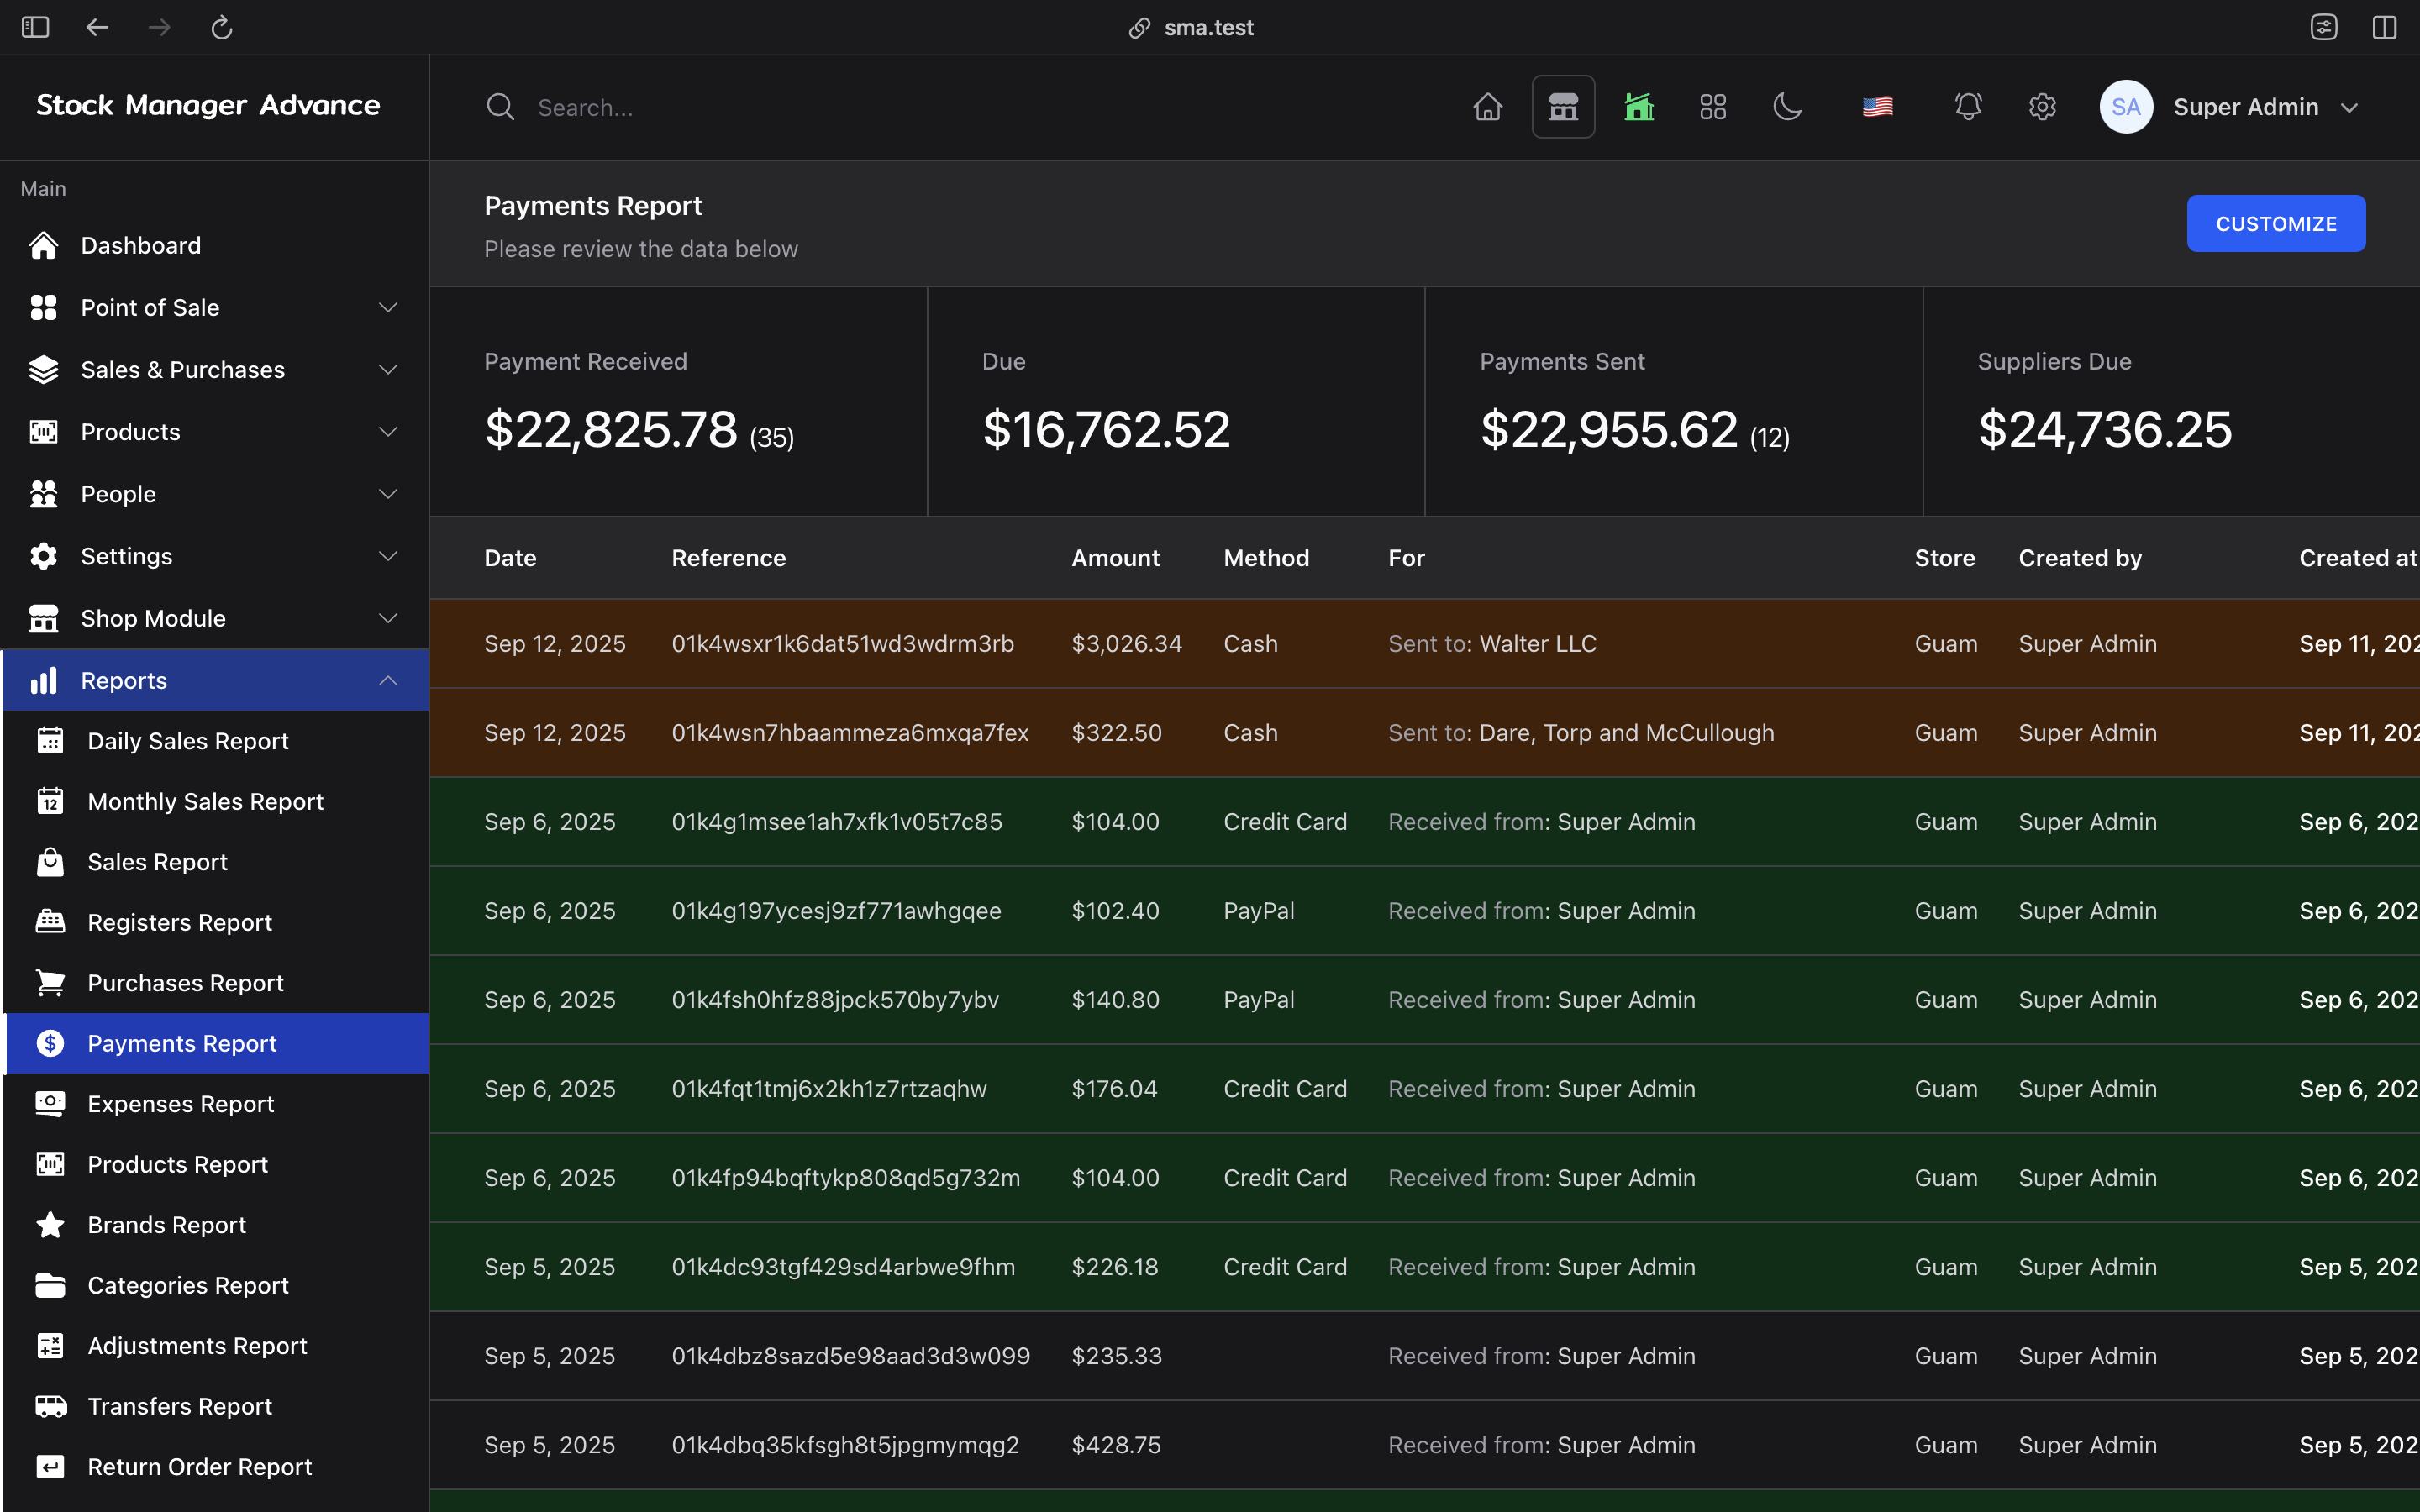Click 'Sent to: Dare, Torp and McCullough'
Screen dimensions: 2420x1512
click(x=1581, y=733)
